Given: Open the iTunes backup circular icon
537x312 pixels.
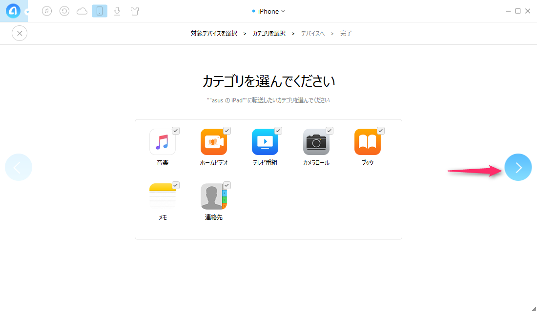Looking at the screenshot, I should click(x=64, y=11).
